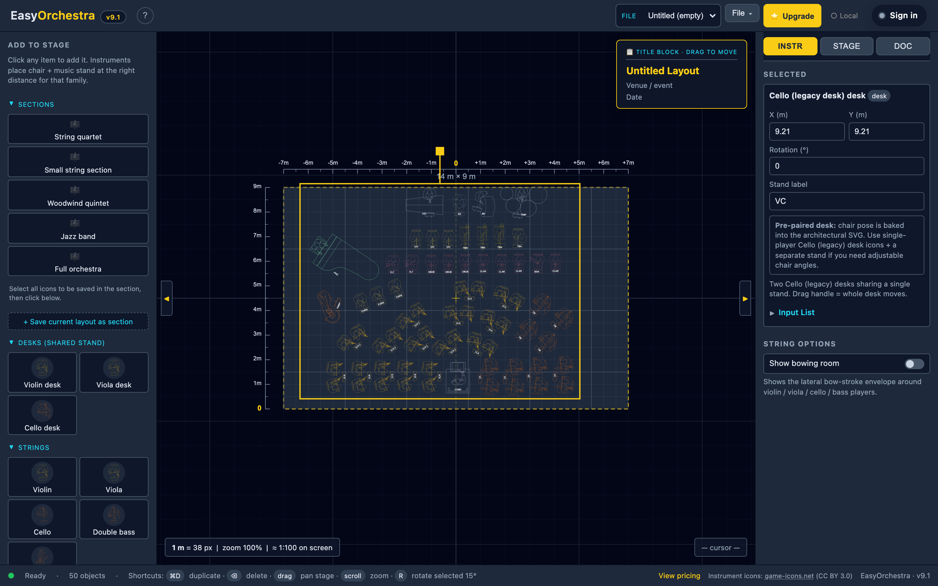The width and height of the screenshot is (938, 586).
Task: Switch to the STAGE tab
Action: 846,46
